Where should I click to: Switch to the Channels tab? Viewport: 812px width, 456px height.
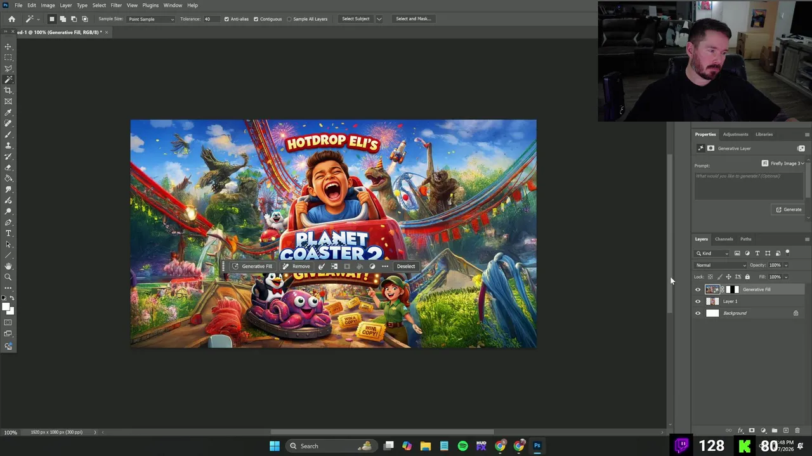724,239
